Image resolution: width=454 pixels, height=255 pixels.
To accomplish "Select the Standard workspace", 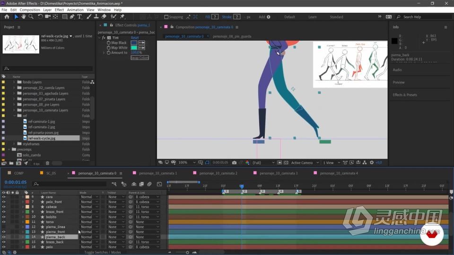I will (x=336, y=17).
